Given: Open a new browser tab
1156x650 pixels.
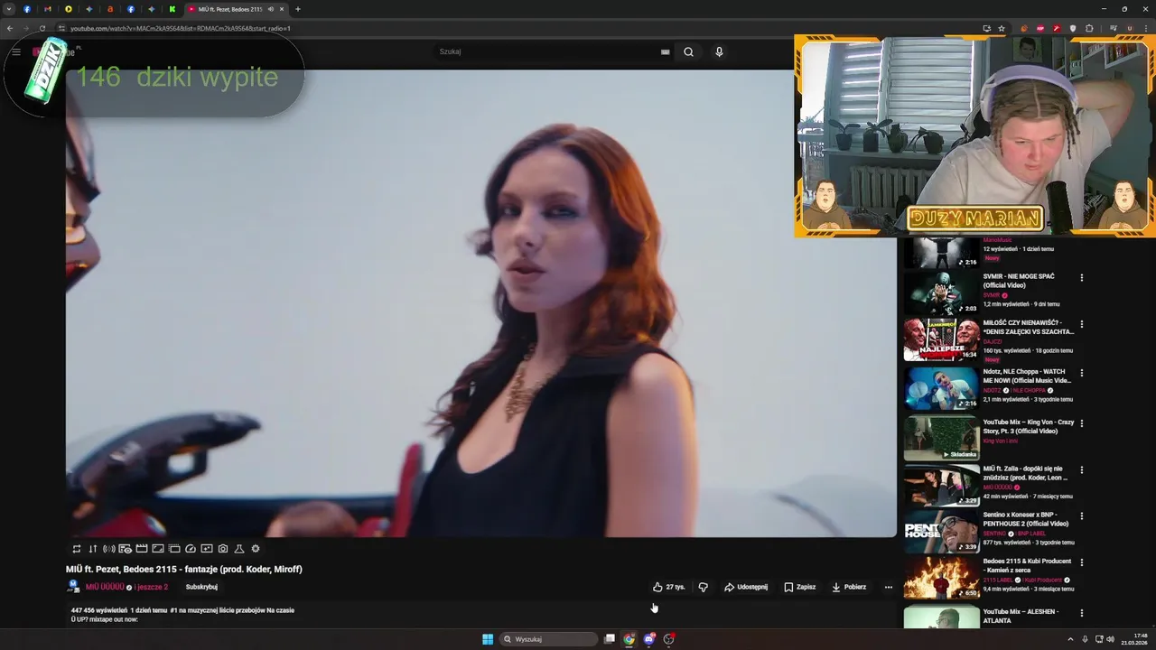Looking at the screenshot, I should (x=298, y=9).
